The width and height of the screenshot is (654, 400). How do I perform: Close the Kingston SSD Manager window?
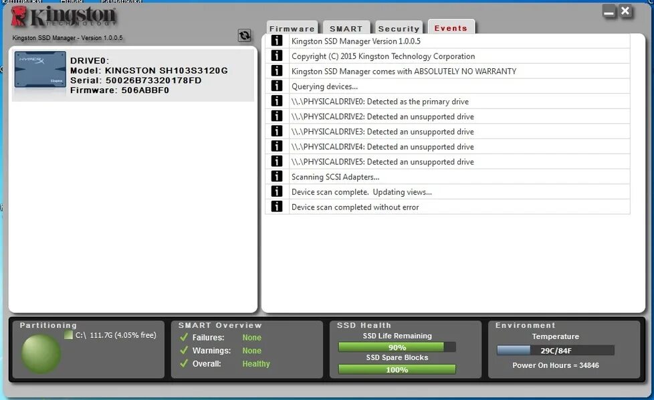coord(625,11)
